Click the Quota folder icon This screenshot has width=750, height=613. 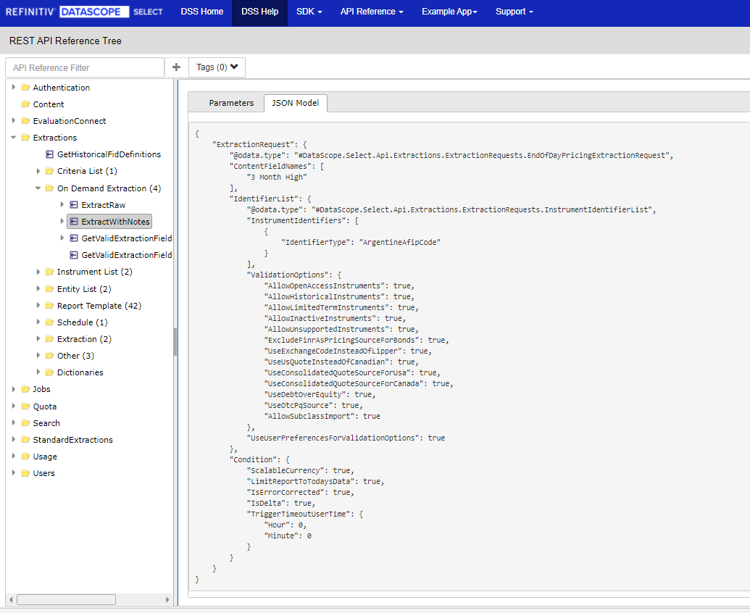26,407
